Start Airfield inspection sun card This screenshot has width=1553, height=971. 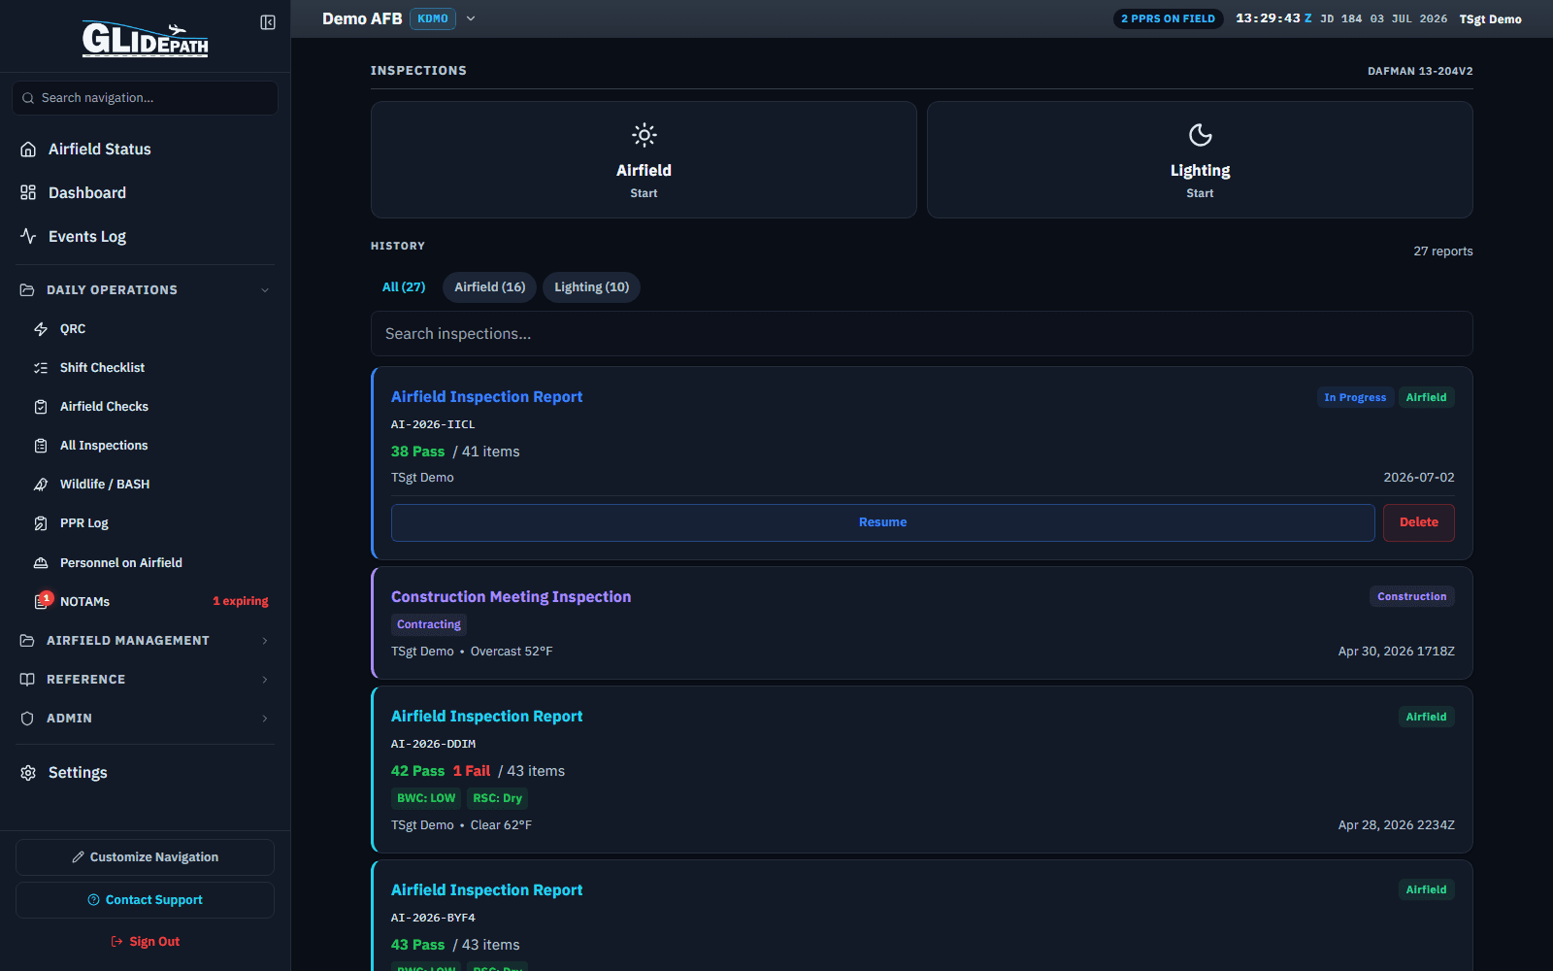pos(644,160)
